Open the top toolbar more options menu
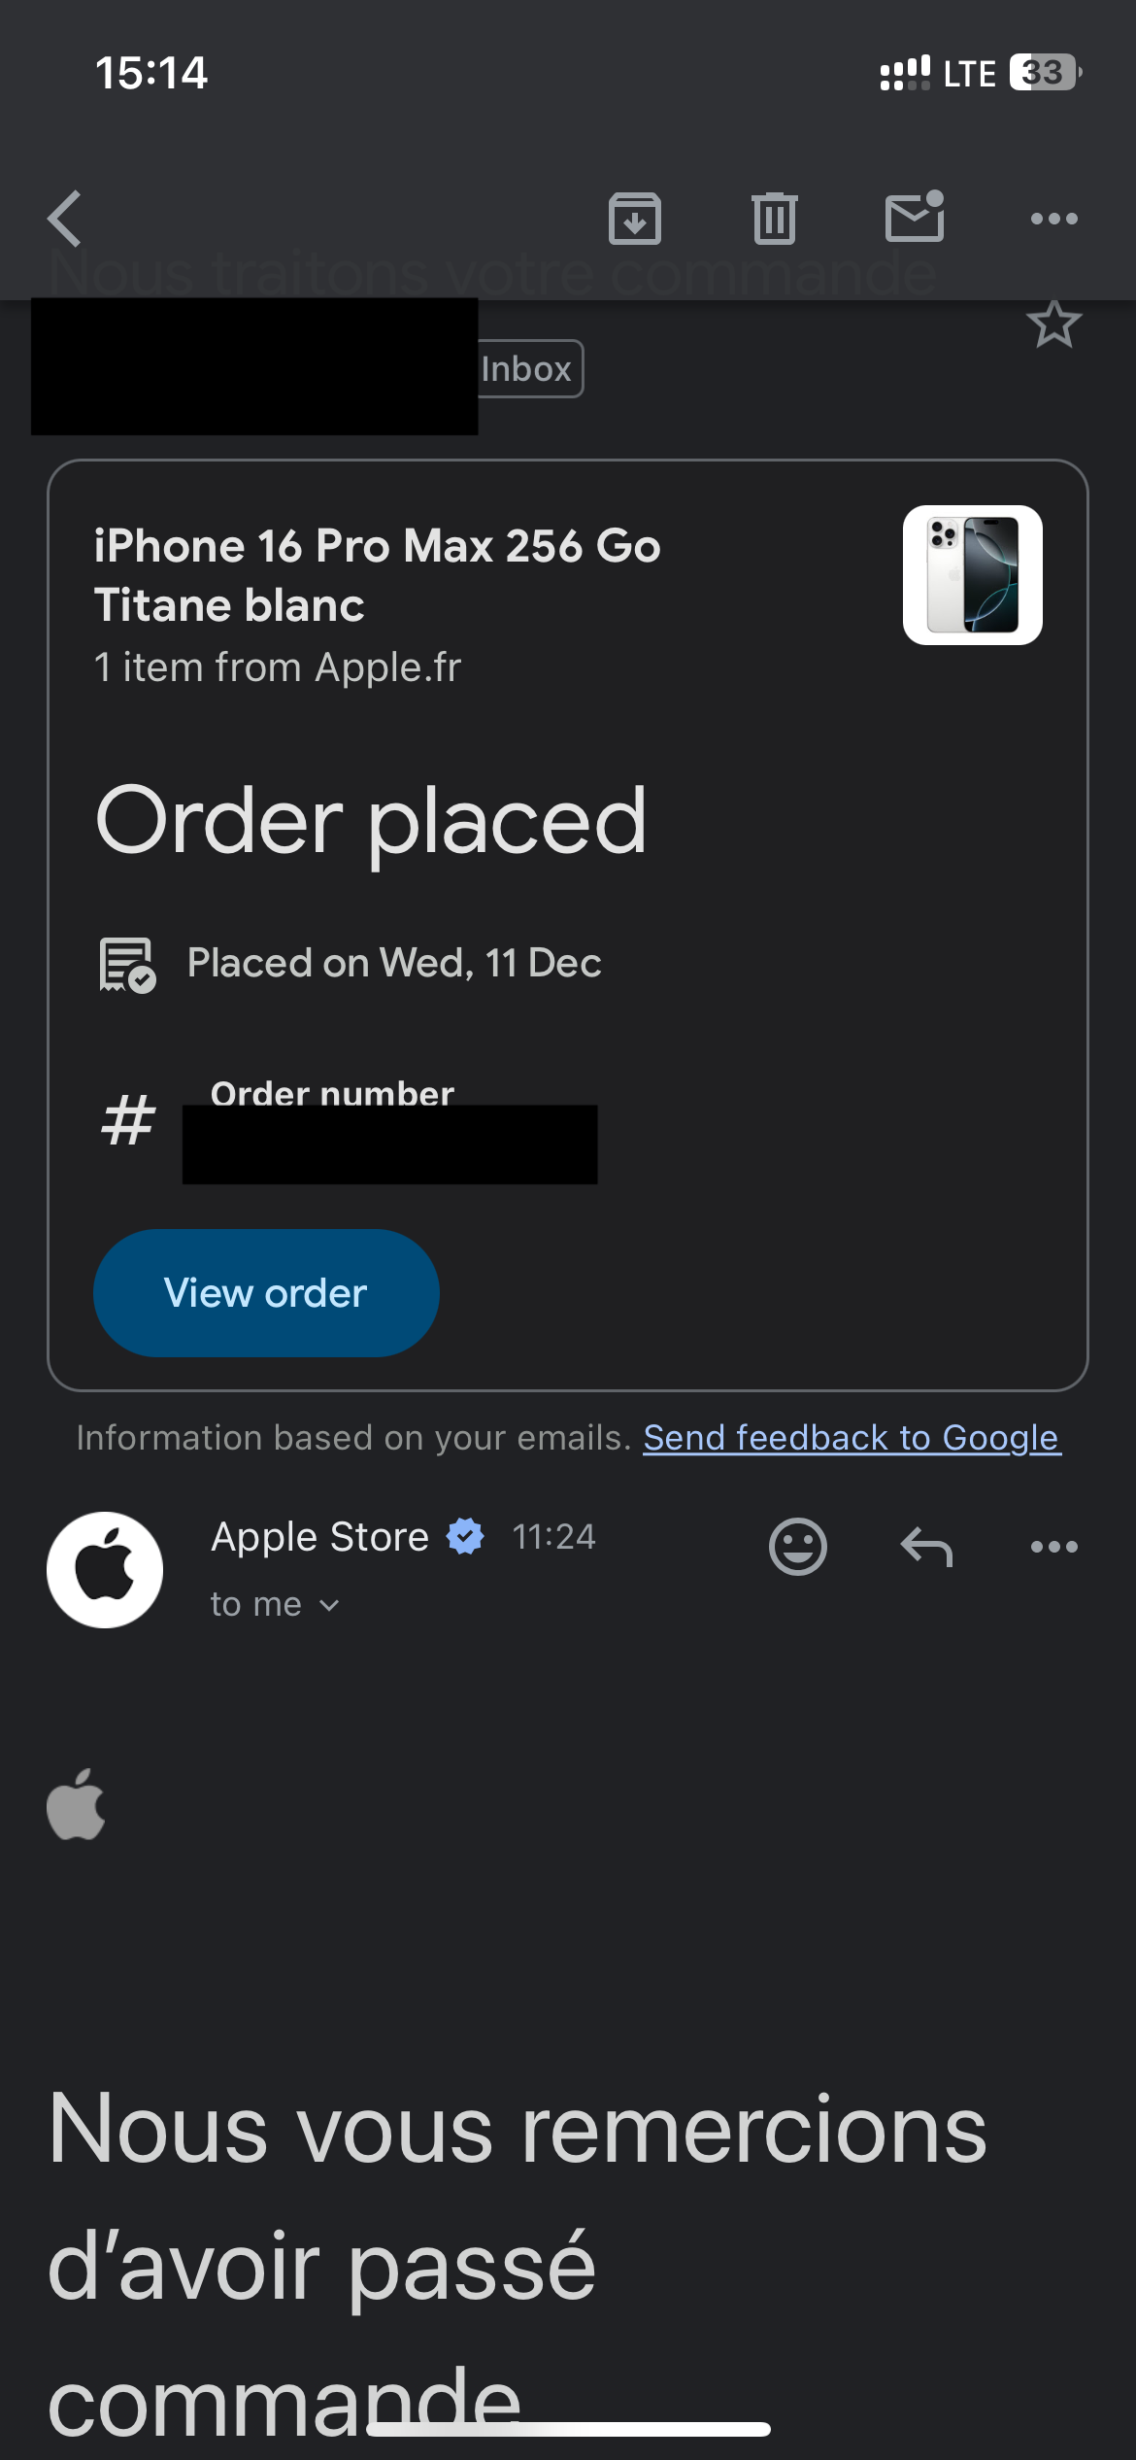The width and height of the screenshot is (1136, 2460). [1053, 219]
